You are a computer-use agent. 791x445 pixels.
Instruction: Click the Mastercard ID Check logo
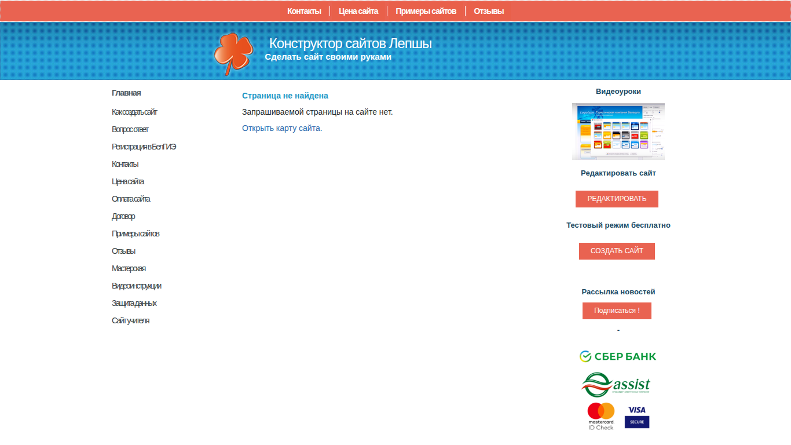pos(600,417)
